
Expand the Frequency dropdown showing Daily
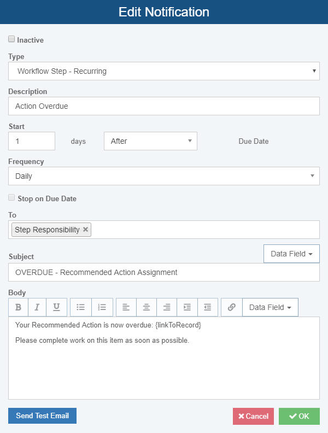(164, 176)
